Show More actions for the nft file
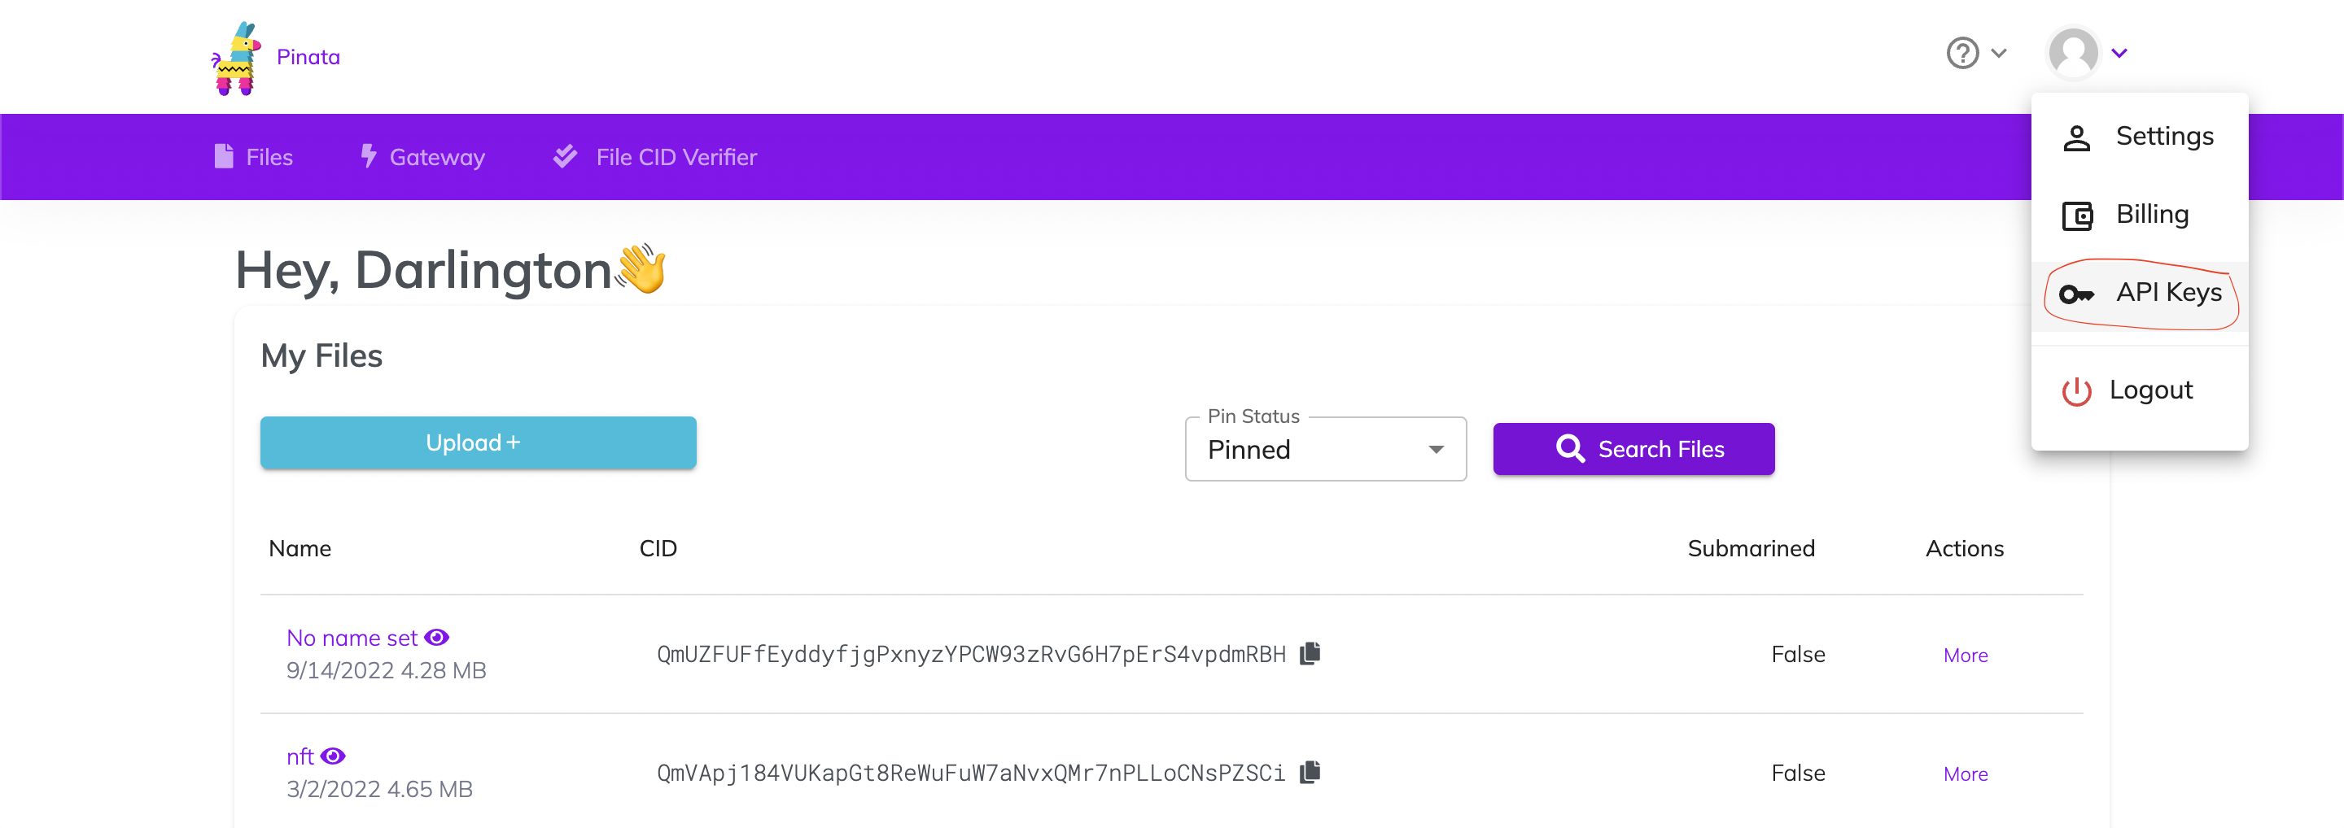2344x828 pixels. pos(1965,774)
